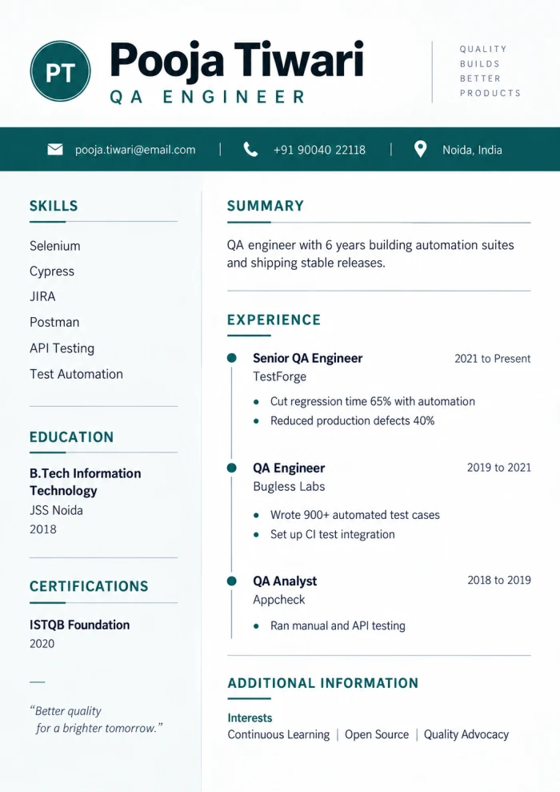Click the location pin icon
Image resolution: width=560 pixels, height=792 pixels.
point(420,150)
